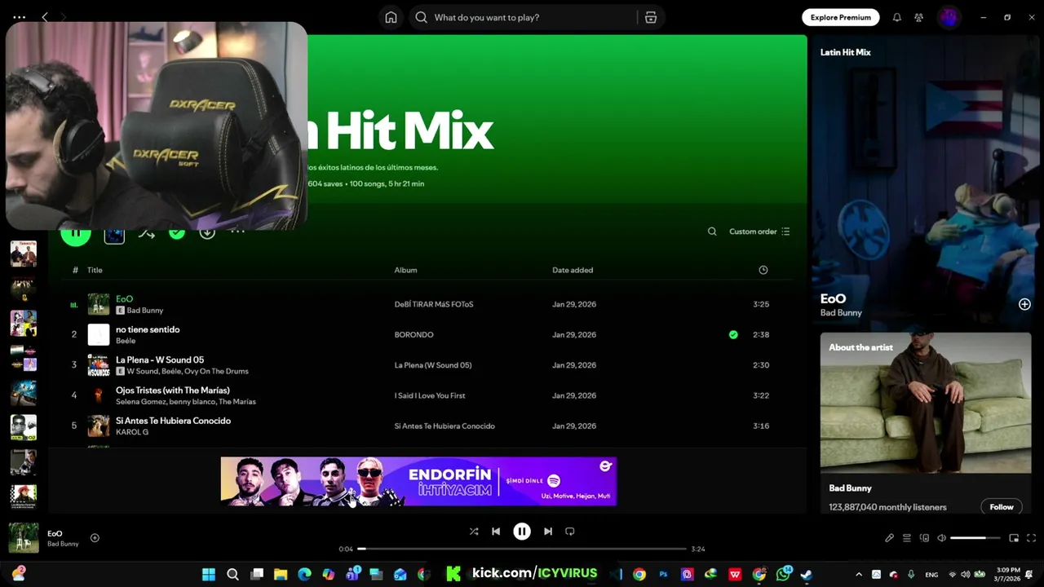Viewport: 1044px width, 587px height.
Task: Enter full screen mode
Action: [1031, 538]
